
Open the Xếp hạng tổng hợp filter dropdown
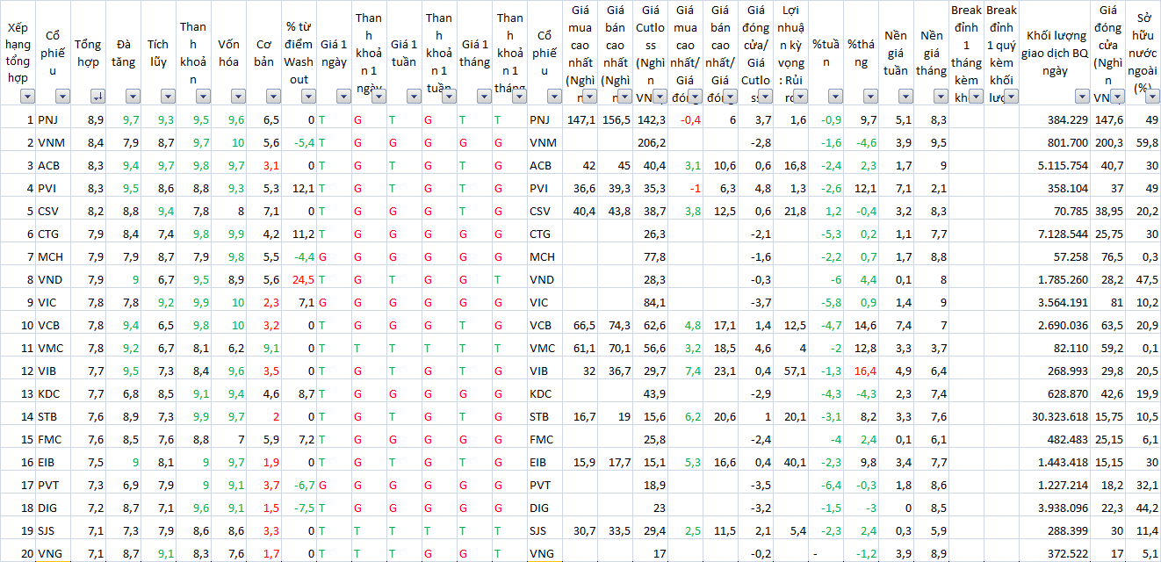[27, 97]
